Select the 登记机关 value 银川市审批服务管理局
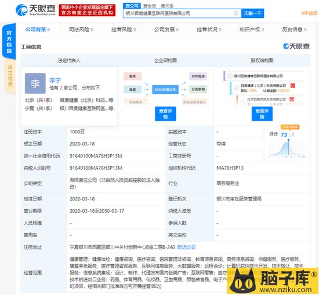This screenshot has width=319, height=295. [239, 199]
